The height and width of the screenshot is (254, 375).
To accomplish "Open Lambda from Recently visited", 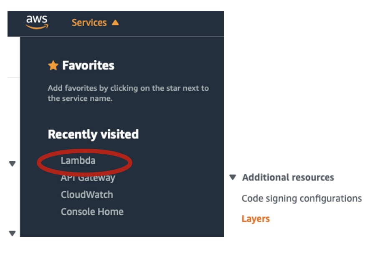I will (x=78, y=160).
